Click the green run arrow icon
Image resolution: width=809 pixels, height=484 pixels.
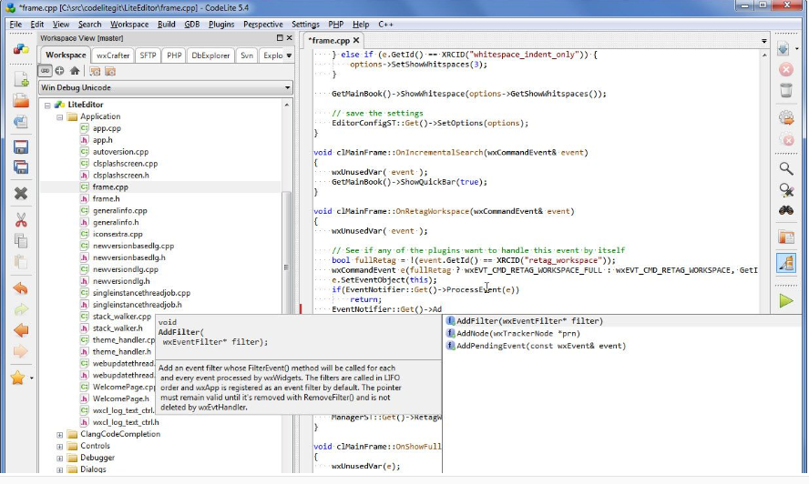coord(786,301)
